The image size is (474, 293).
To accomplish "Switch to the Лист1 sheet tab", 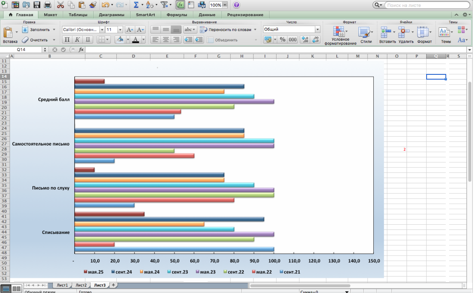I will 62,285.
